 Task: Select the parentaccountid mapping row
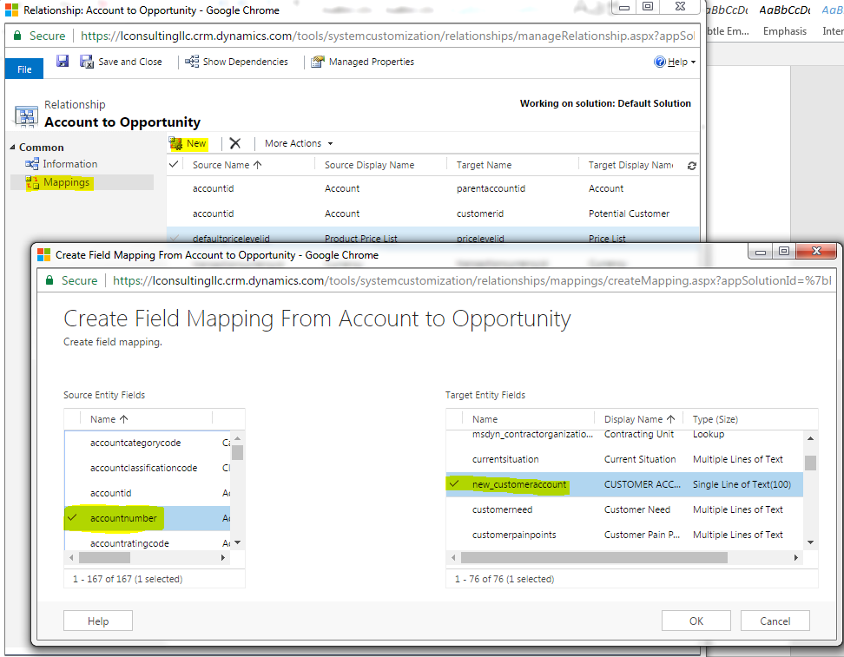click(x=432, y=188)
